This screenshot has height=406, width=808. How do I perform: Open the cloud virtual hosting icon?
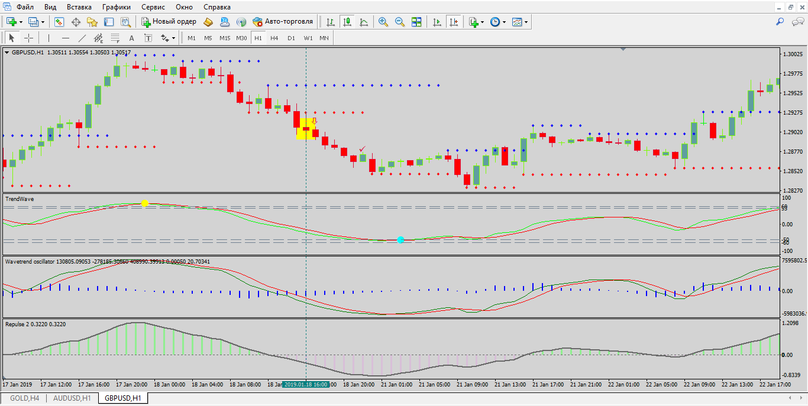225,22
